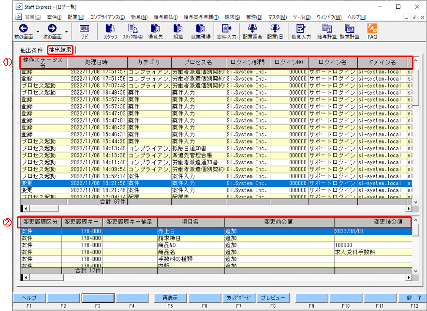The image size is (427, 311).
Task: Expand the 前の画面 history dropdown arrow
Action: click(38, 31)
